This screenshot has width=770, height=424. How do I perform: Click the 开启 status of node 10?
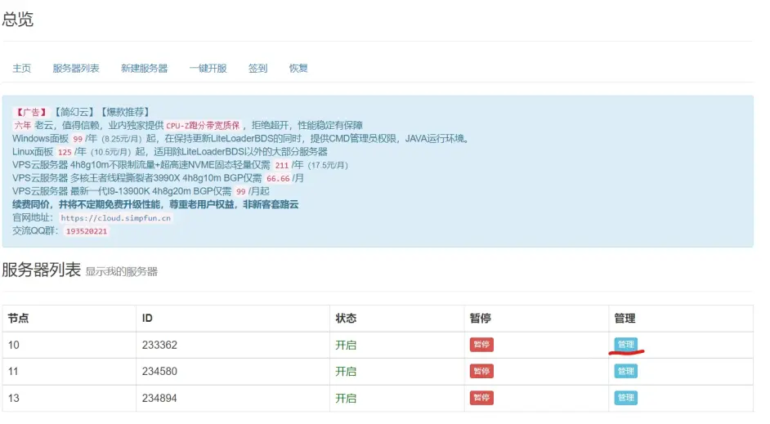click(x=346, y=345)
